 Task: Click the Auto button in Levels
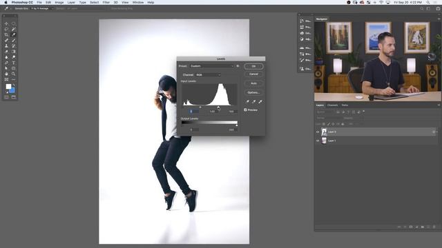[x=253, y=83]
